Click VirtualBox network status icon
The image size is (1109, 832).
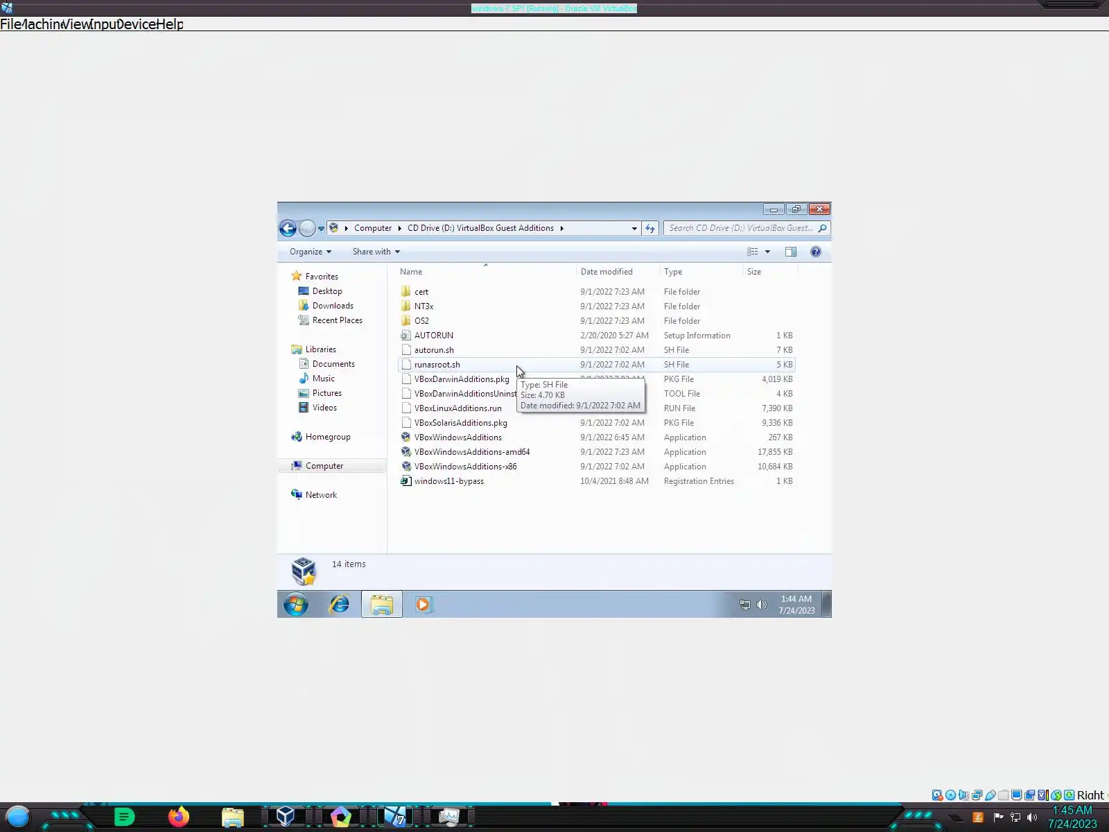pyautogui.click(x=977, y=795)
